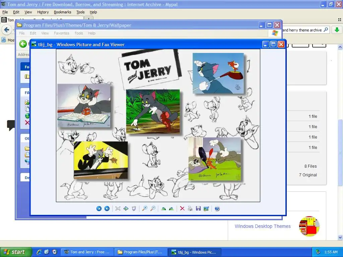Open History menu in Mypal
Image resolution: width=343 pixels, height=257 pixels.
[43, 12]
